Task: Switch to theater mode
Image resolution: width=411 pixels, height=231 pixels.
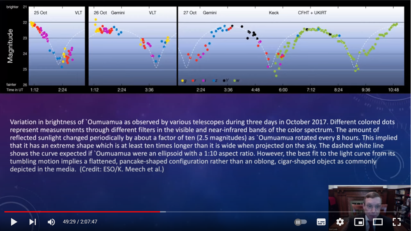Action: (378, 222)
